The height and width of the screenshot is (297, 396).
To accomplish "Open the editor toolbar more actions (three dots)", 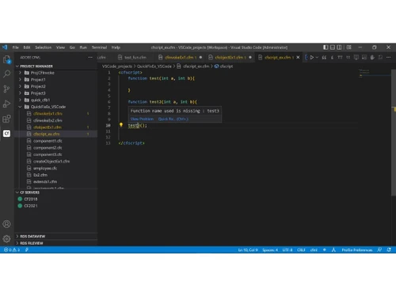I will 389,57.
